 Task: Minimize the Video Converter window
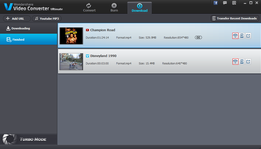tap(245, 3)
